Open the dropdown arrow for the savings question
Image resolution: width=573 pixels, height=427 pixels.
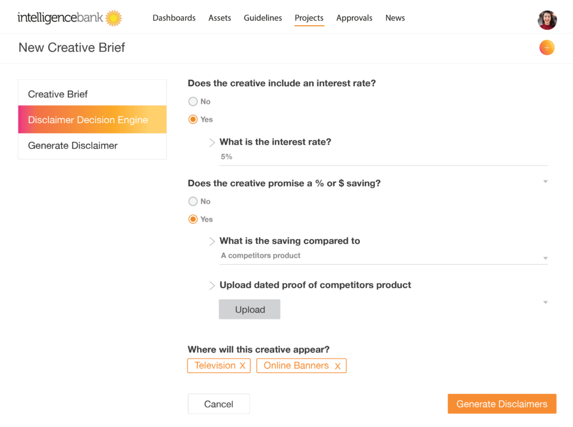[x=544, y=181]
